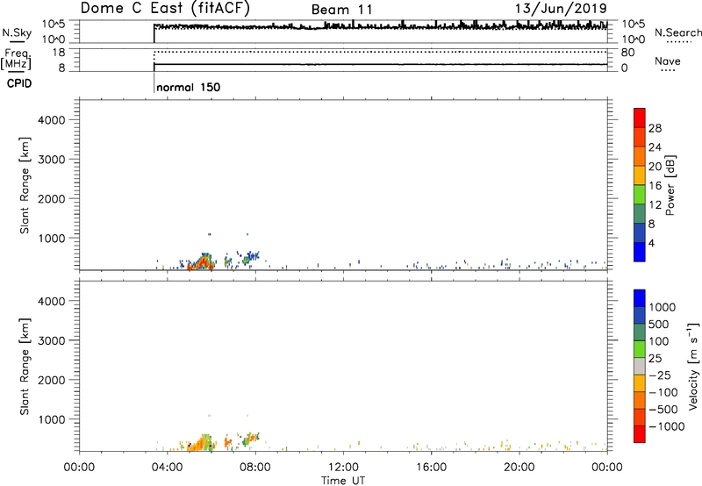Click the "Power [dB]" colorbar title
This screenshot has width=702, height=486.
pos(670,185)
